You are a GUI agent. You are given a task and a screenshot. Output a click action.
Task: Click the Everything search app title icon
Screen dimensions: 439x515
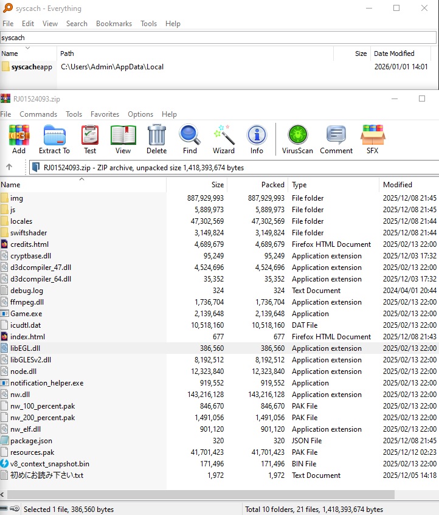click(7, 8)
